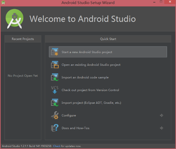Click the open existing project folder icon
The height and width of the screenshot is (149, 176).
55,65
